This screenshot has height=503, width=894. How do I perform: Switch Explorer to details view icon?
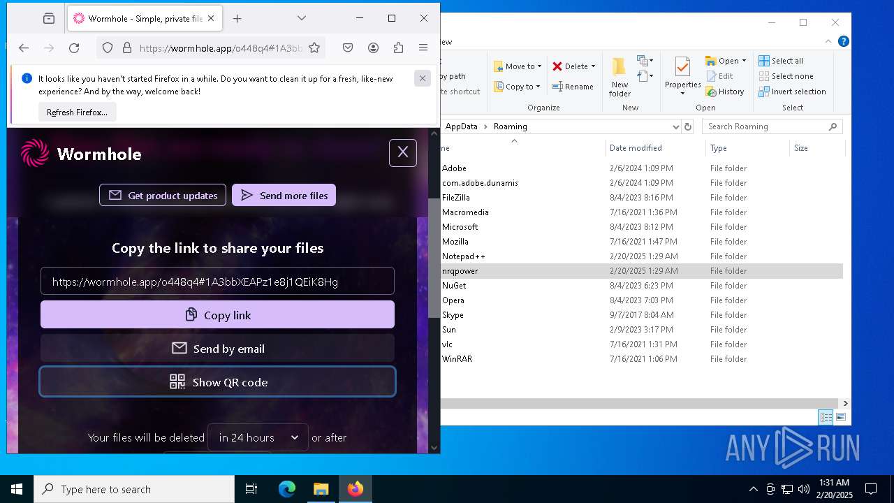click(826, 417)
